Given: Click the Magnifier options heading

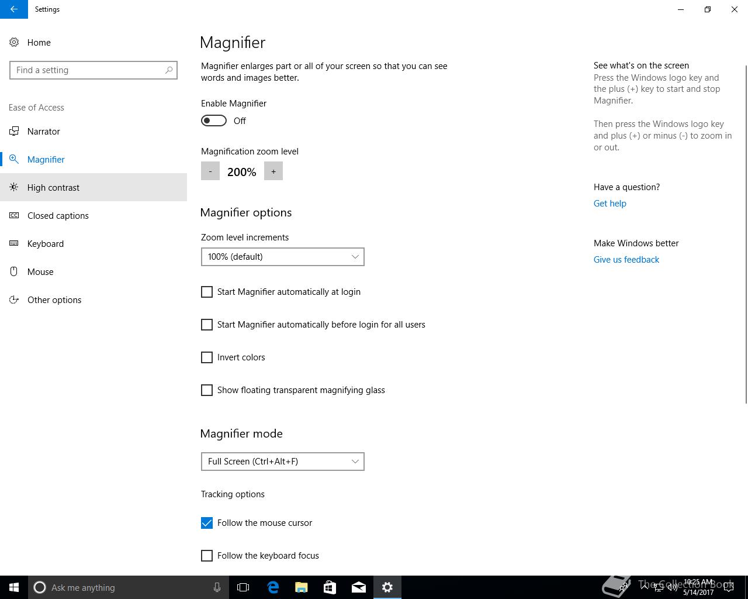Looking at the screenshot, I should pyautogui.click(x=246, y=212).
